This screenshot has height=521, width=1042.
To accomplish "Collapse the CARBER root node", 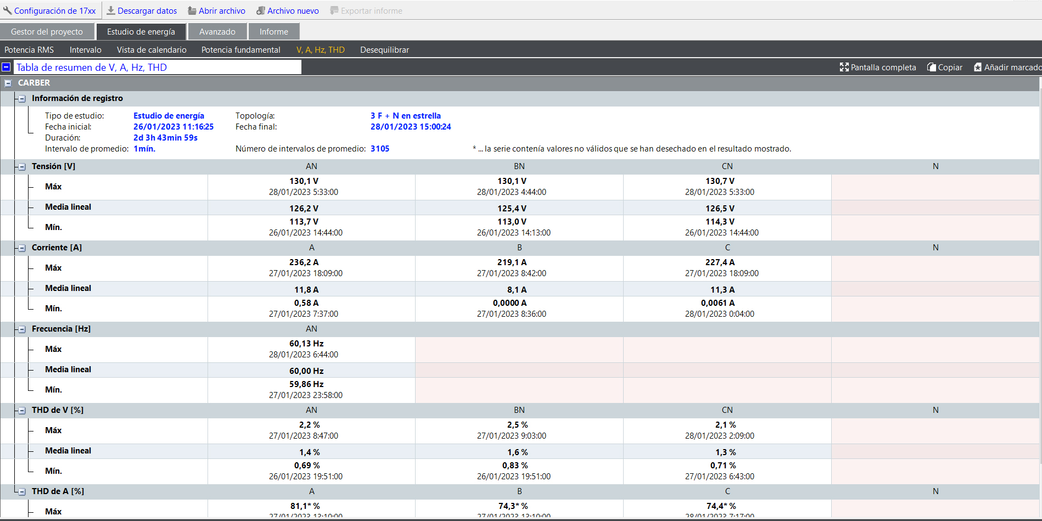I will tap(8, 83).
